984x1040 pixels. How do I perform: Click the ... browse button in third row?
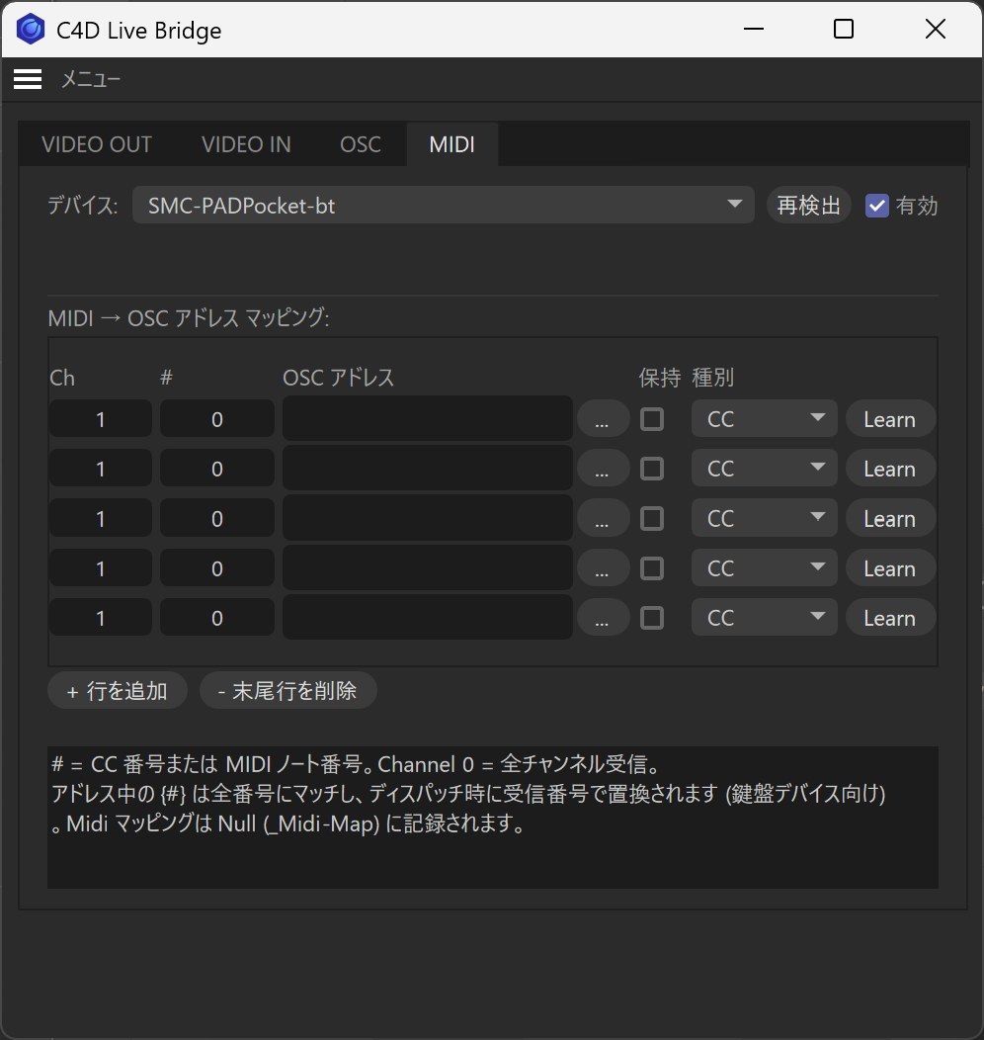603,519
